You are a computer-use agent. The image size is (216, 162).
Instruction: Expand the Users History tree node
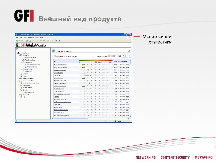(21, 69)
